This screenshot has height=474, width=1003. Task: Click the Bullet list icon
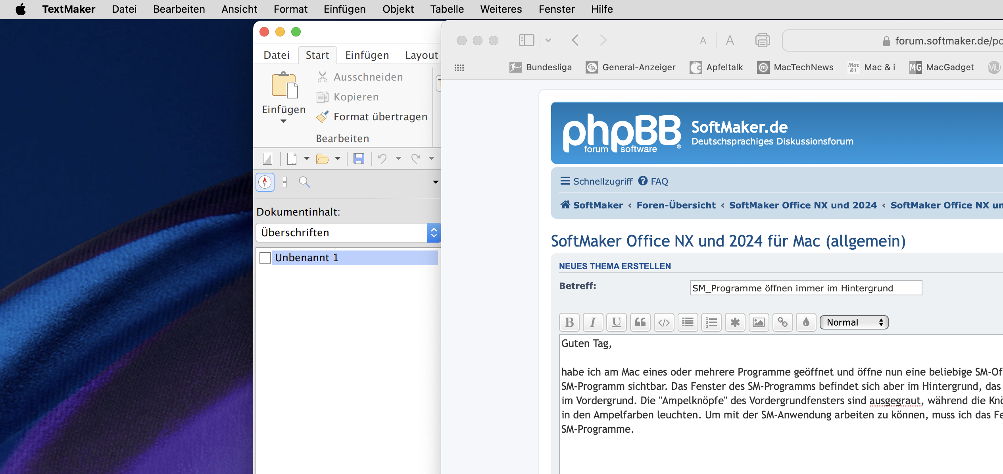(688, 322)
